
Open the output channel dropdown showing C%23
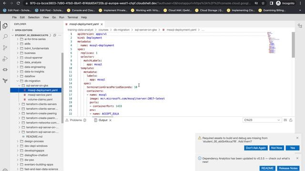[x=262, y=120]
